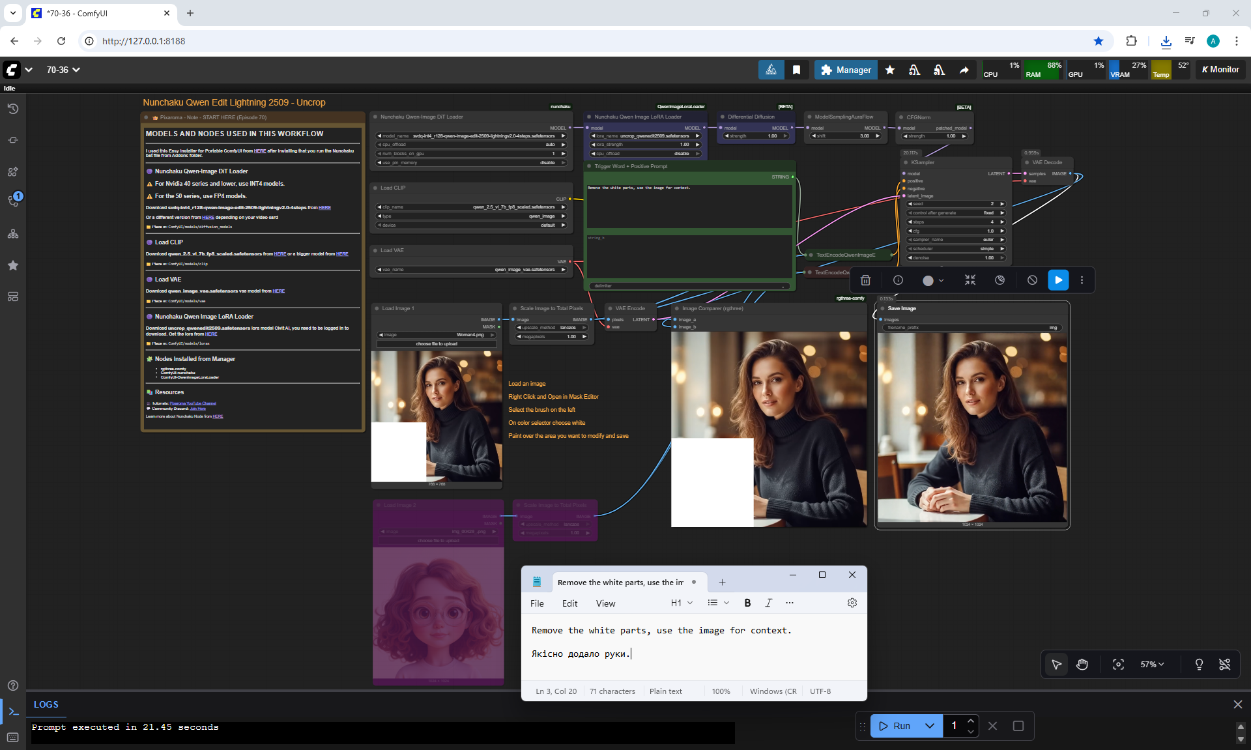1251x750 pixels.
Task: Click the node info icon in selection toolbar
Action: pos(898,280)
